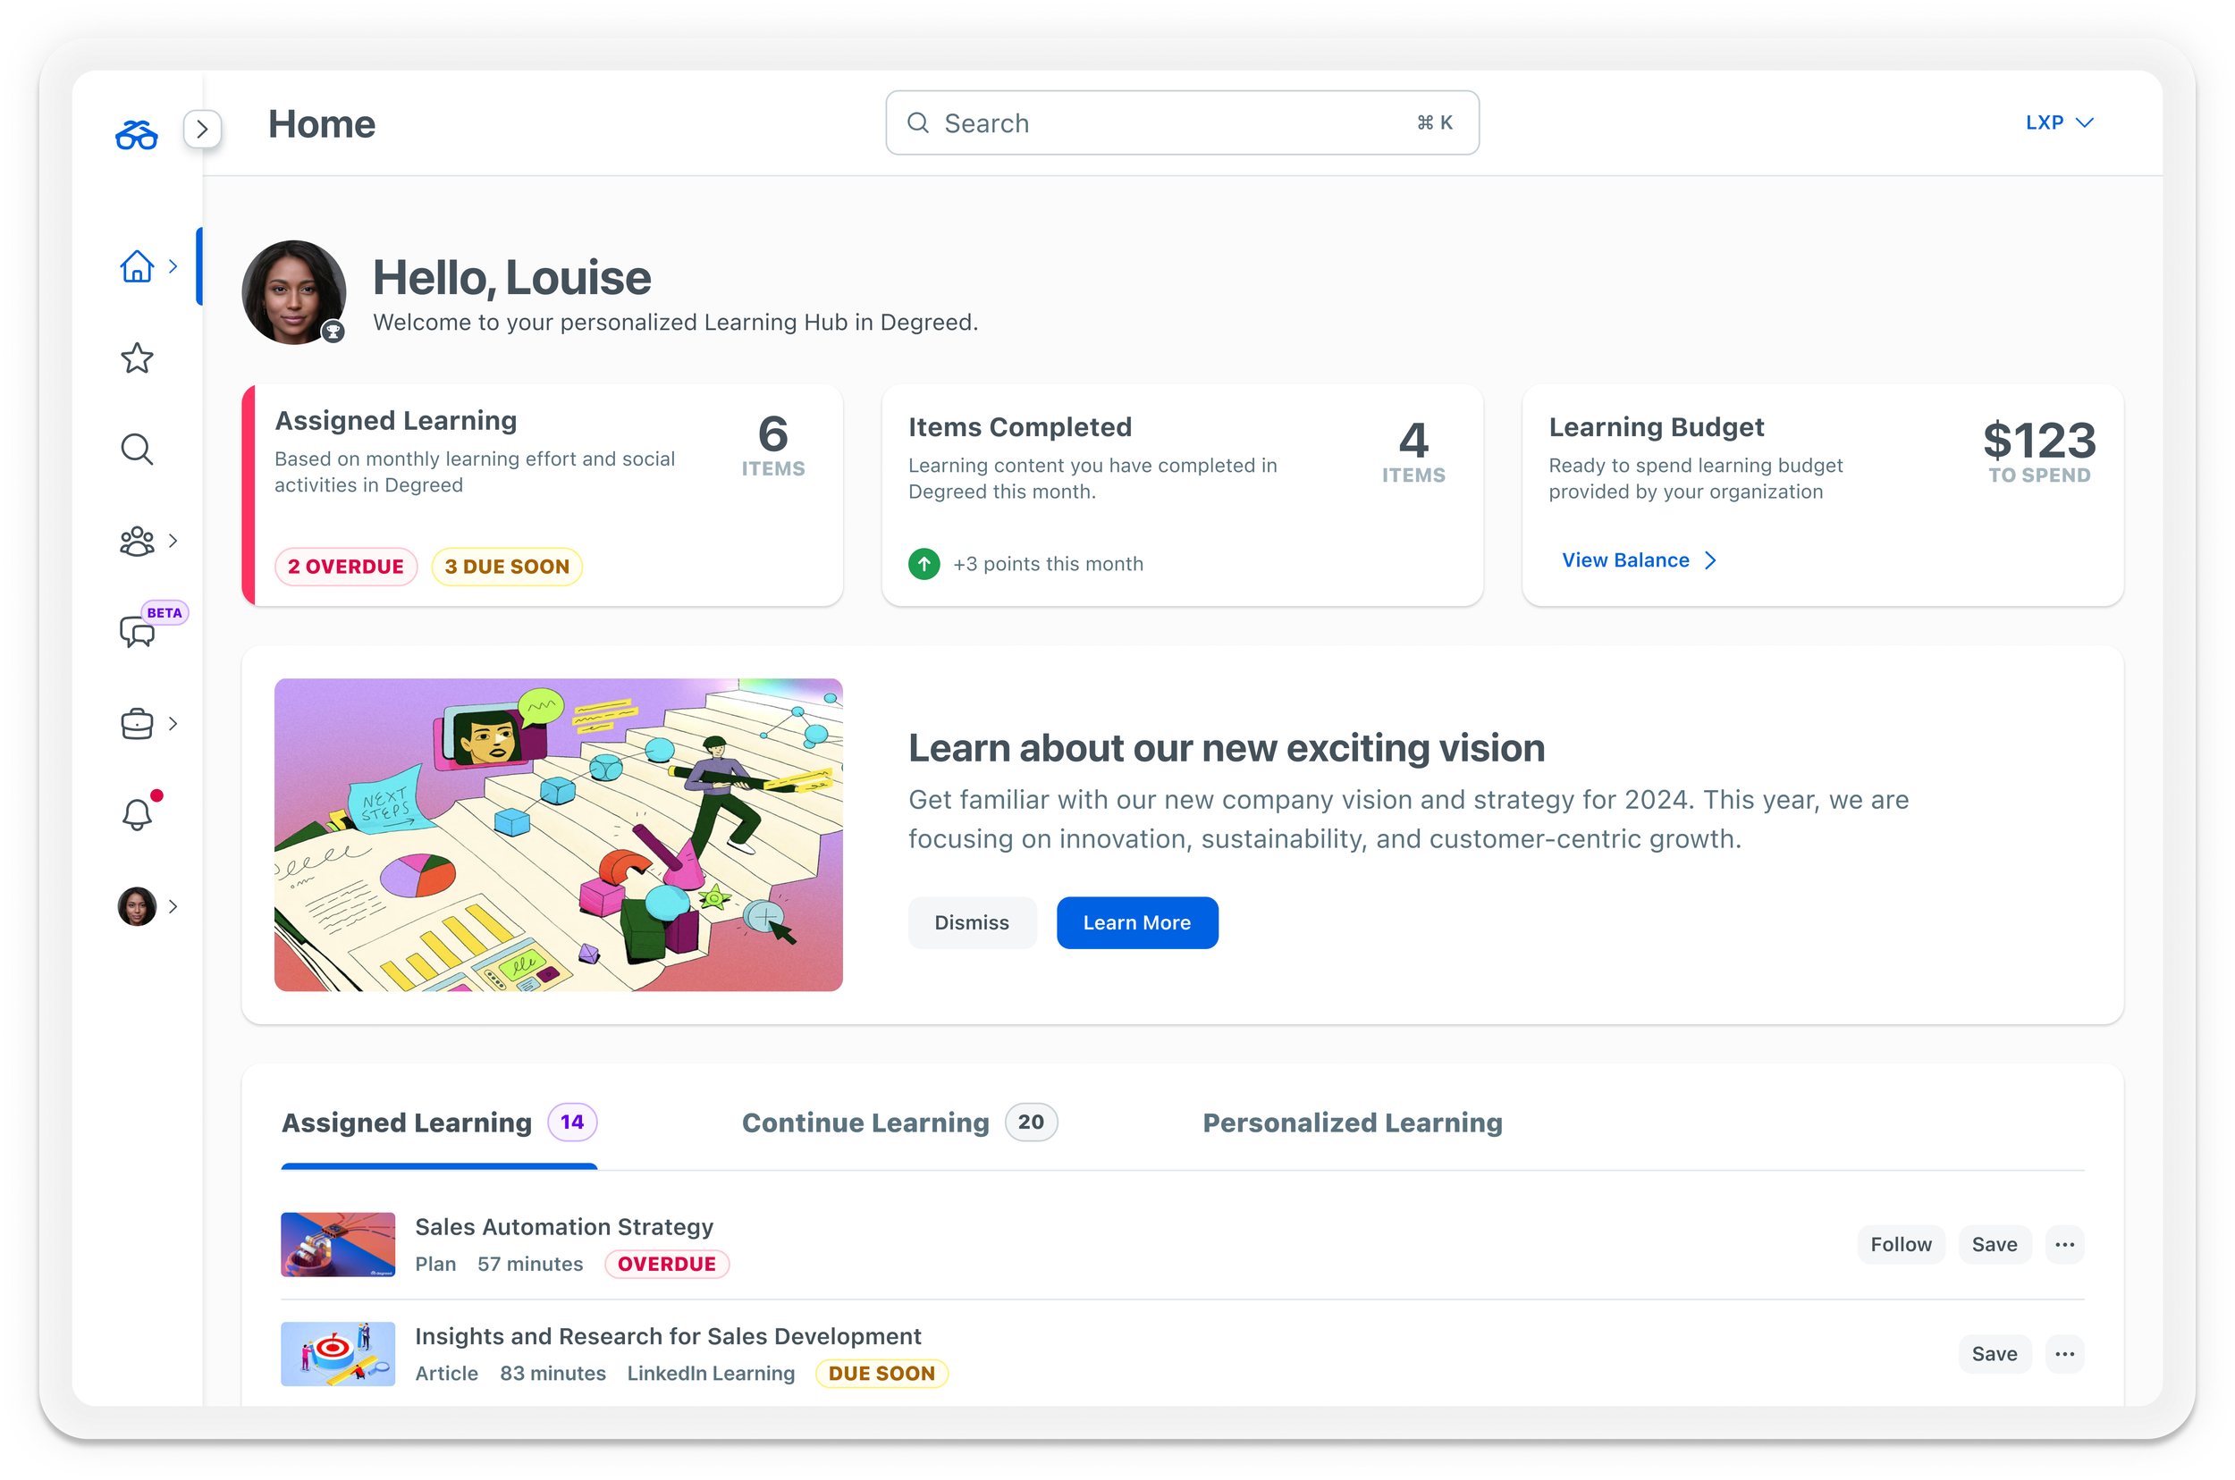
Task: Click the Degreed glasses logo
Action: [x=137, y=135]
